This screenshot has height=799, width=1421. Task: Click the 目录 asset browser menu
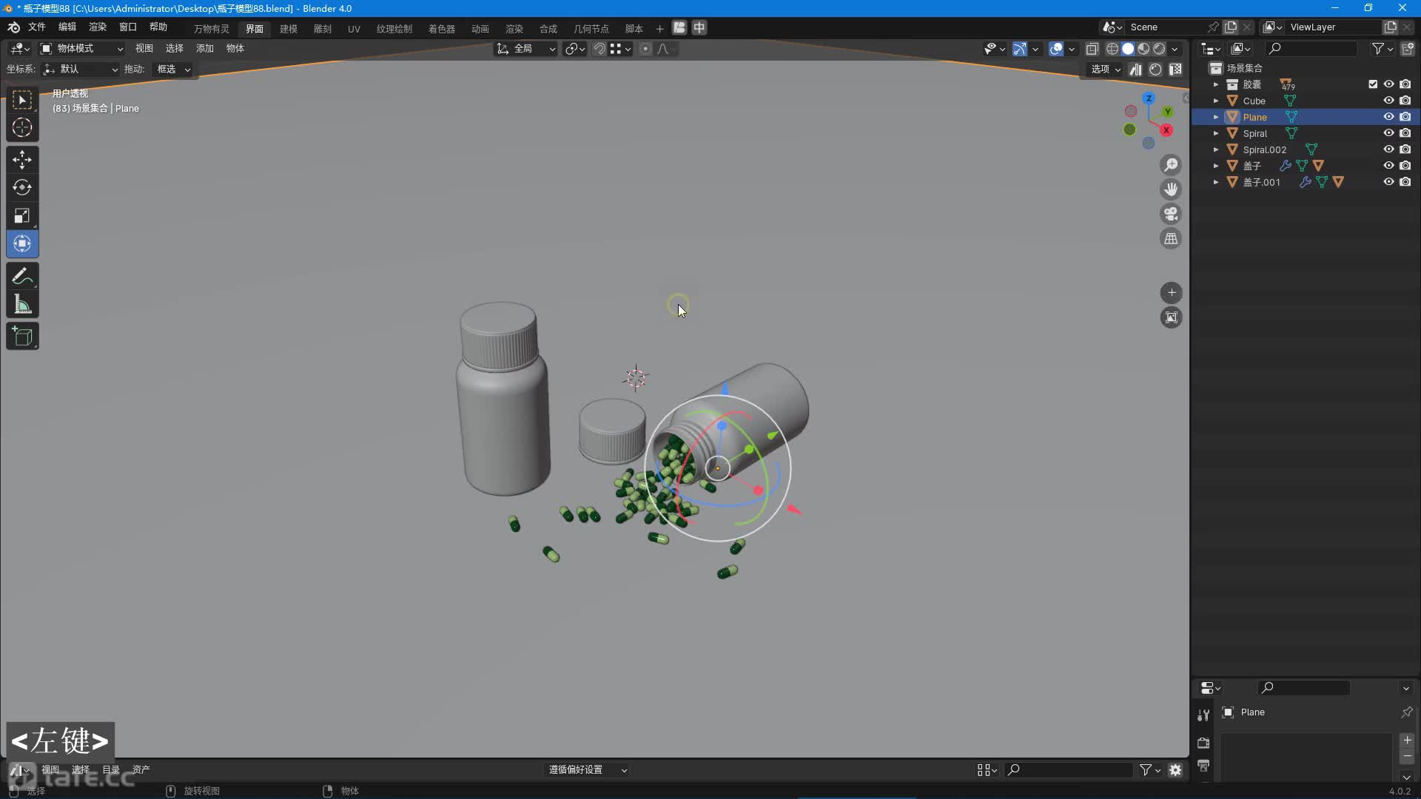point(111,770)
